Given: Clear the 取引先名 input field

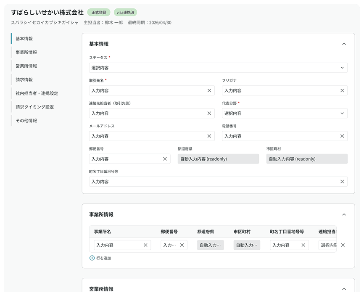Looking at the screenshot, I should [x=209, y=90].
